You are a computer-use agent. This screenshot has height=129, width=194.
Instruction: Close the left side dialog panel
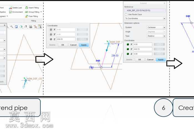click(5, 25)
